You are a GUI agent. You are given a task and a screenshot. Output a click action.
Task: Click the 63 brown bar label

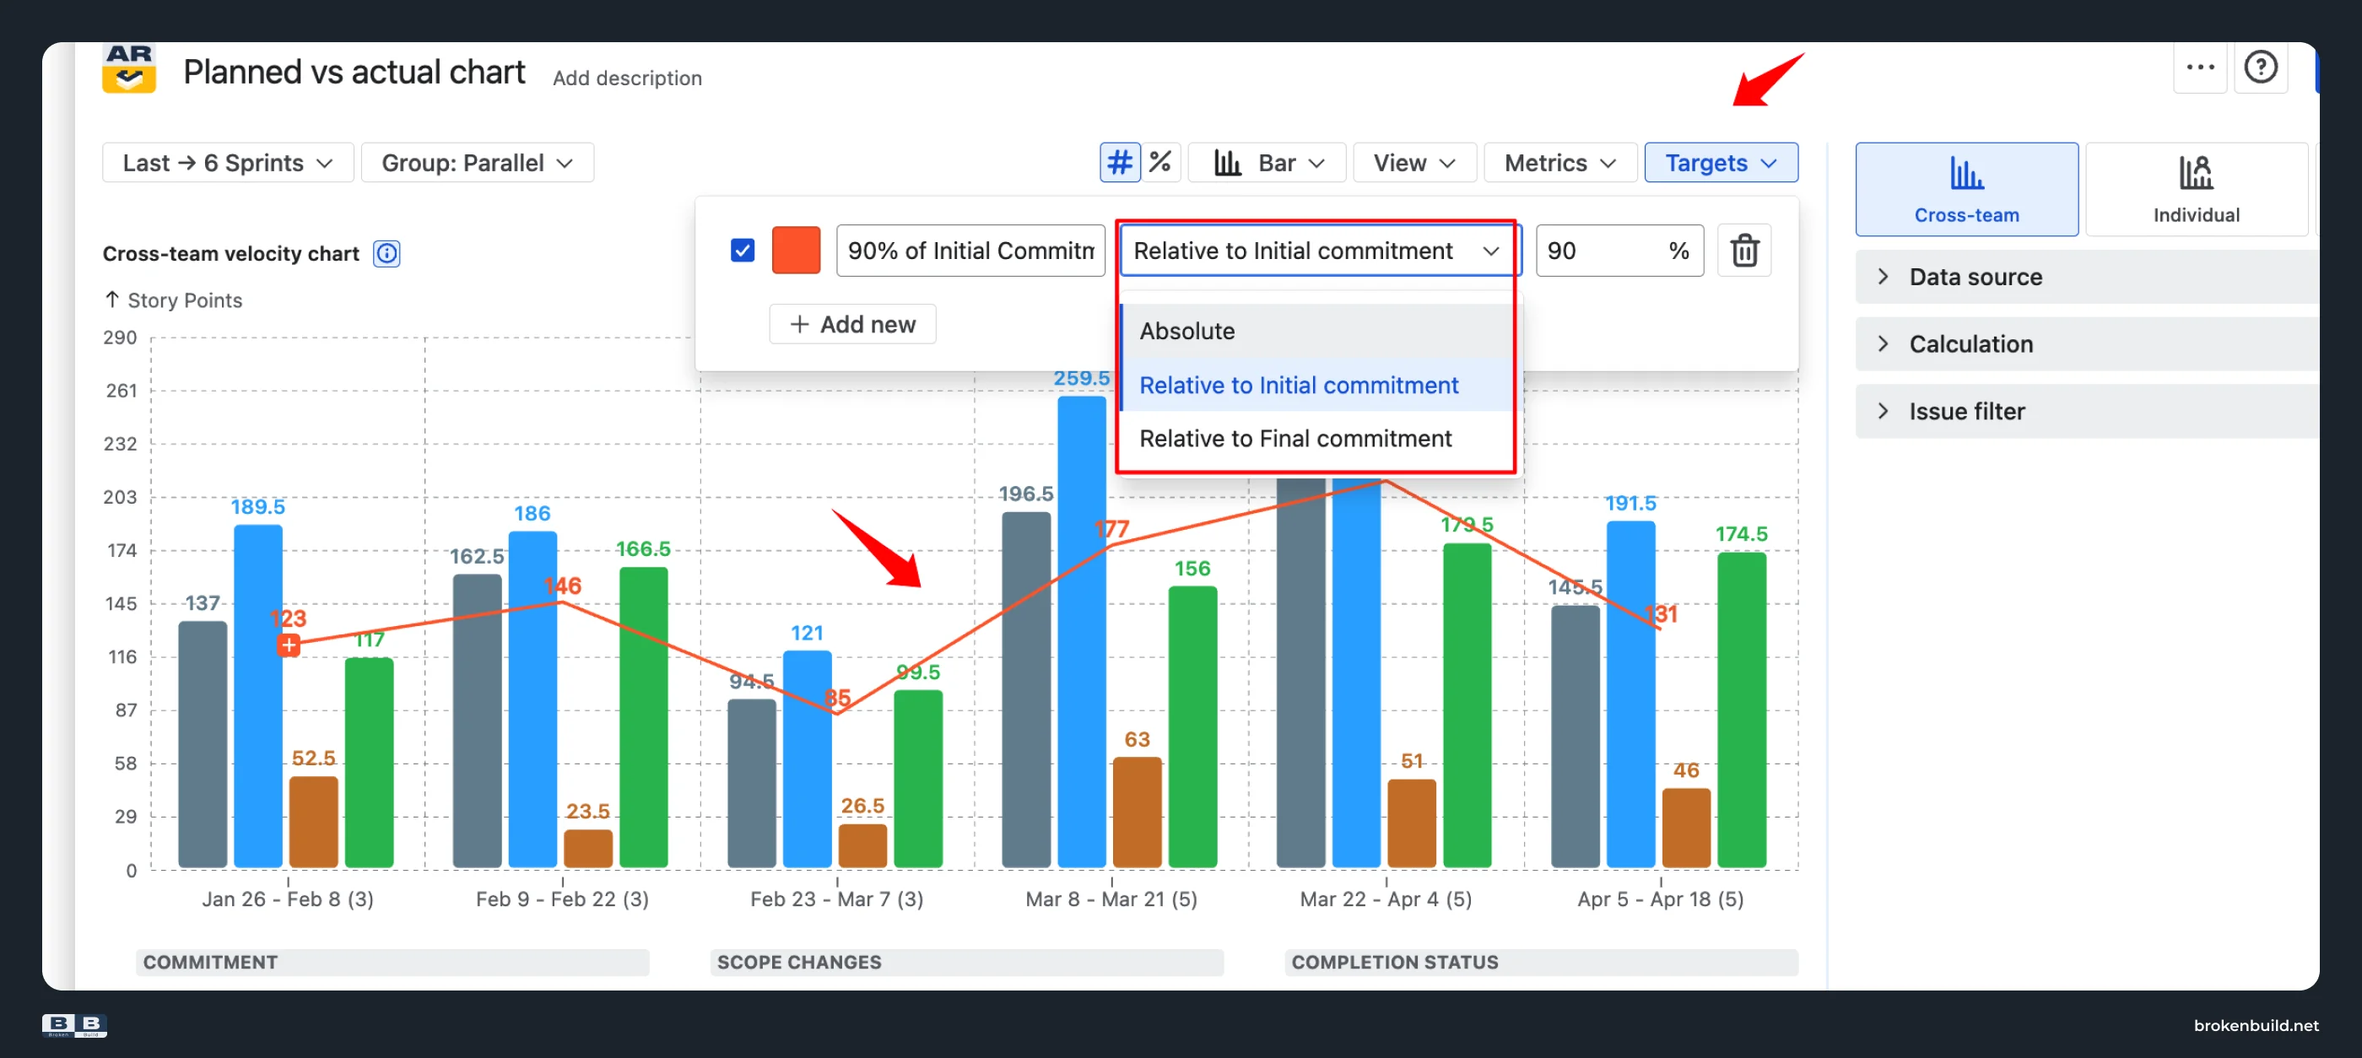pos(1137,739)
